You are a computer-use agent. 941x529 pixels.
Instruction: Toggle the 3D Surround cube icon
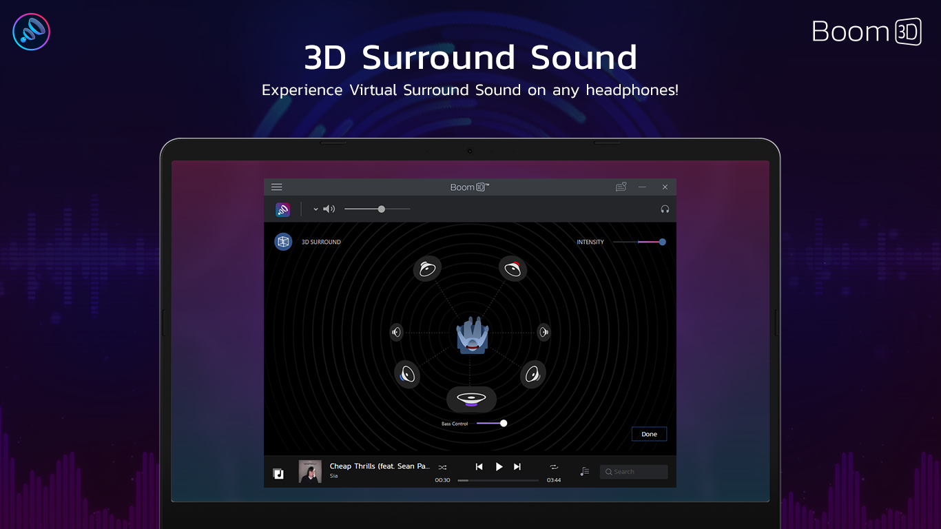click(x=283, y=242)
